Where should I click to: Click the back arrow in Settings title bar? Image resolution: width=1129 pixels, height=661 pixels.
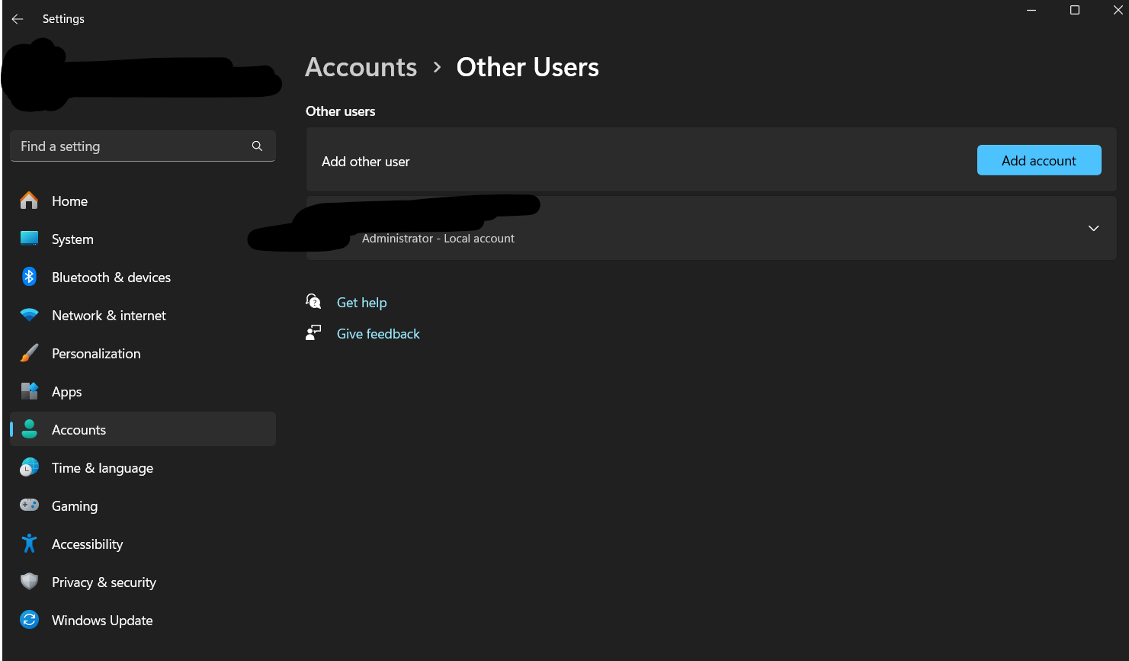click(x=18, y=19)
